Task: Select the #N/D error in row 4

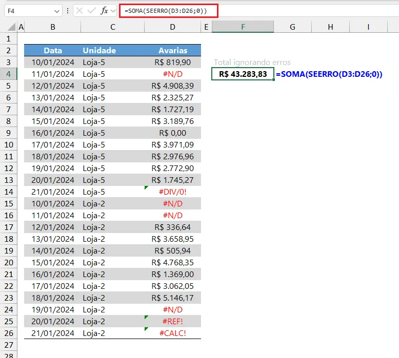Action: pyautogui.click(x=172, y=74)
